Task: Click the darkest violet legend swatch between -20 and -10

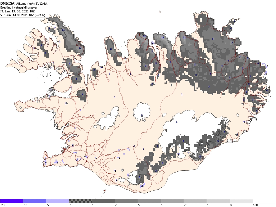Action: pos(11,201)
